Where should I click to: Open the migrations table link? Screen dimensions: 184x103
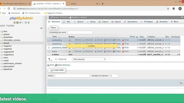(x=57, y=44)
